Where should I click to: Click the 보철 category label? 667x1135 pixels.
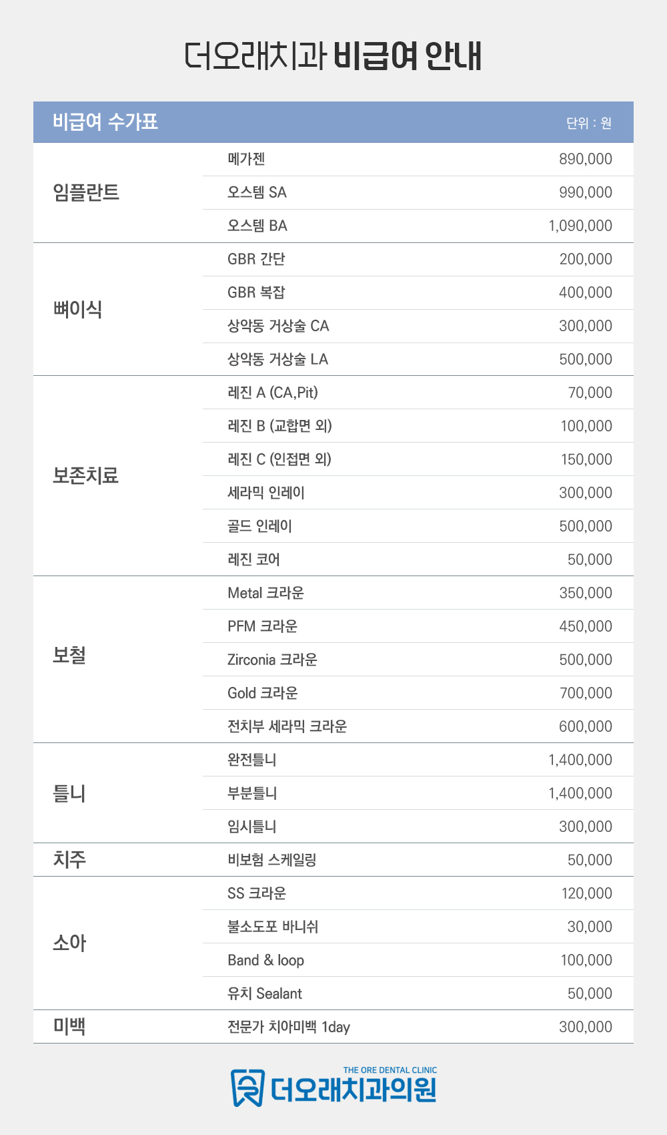69,656
